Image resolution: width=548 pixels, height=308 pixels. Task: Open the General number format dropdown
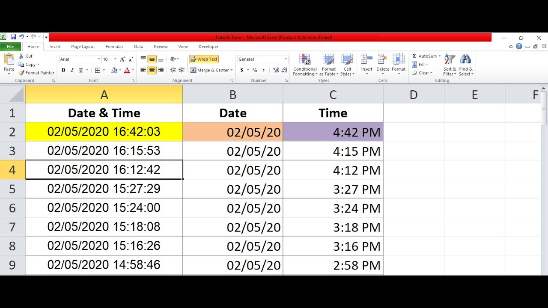coord(286,59)
